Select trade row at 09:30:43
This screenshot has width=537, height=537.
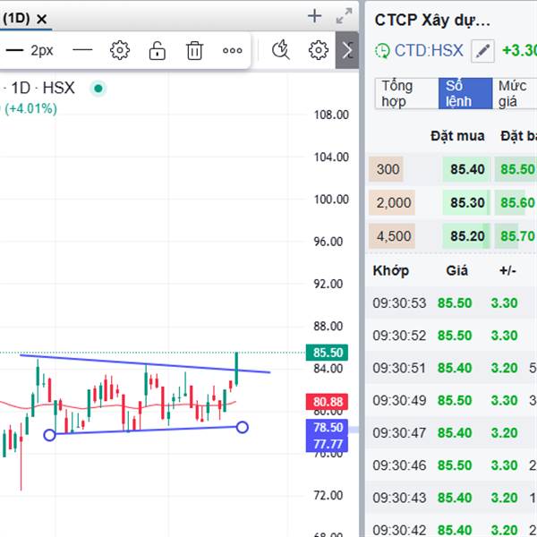click(451, 498)
